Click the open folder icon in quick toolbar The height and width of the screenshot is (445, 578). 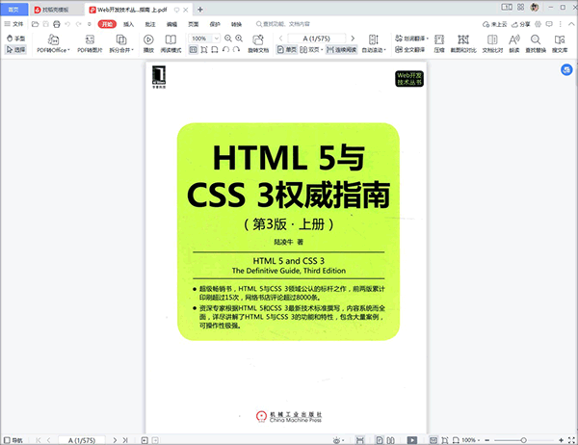tap(35, 24)
